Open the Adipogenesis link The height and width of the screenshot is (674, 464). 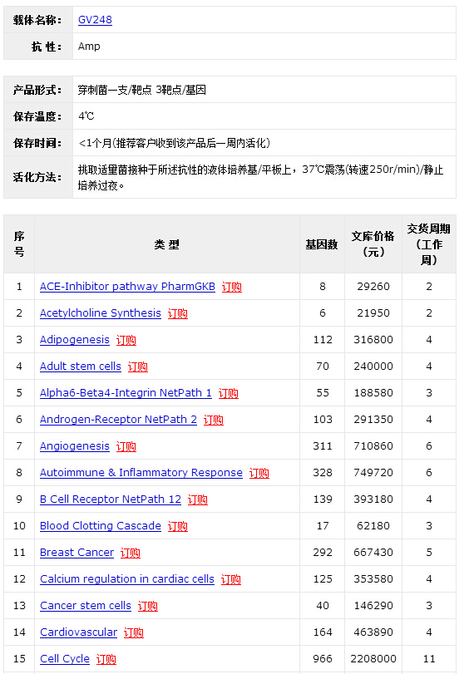74,340
